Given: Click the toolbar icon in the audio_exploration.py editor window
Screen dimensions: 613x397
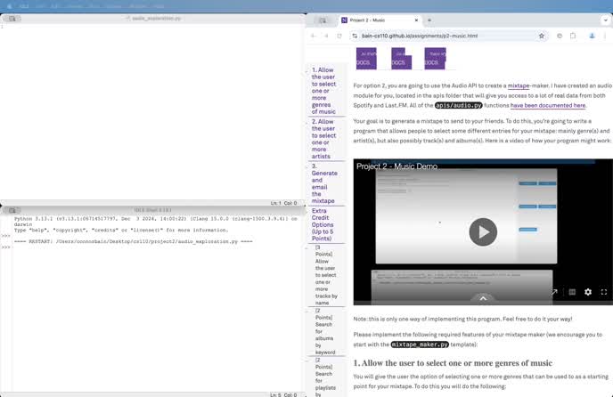Looking at the screenshot, I should point(12,19).
